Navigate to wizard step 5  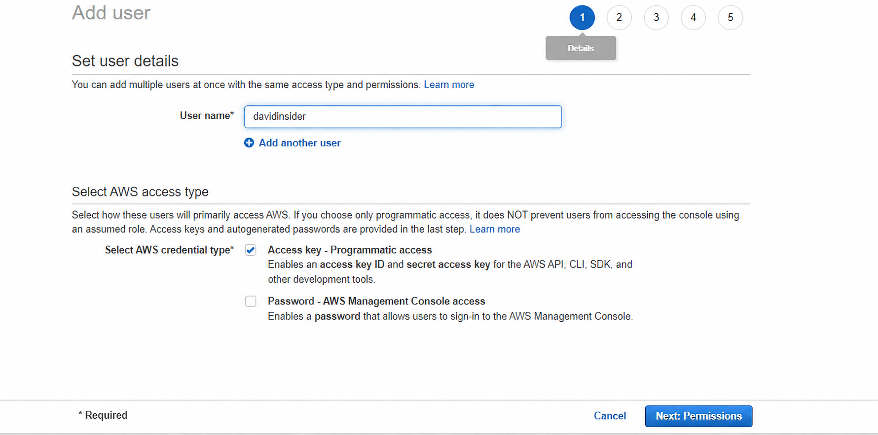[x=731, y=18]
